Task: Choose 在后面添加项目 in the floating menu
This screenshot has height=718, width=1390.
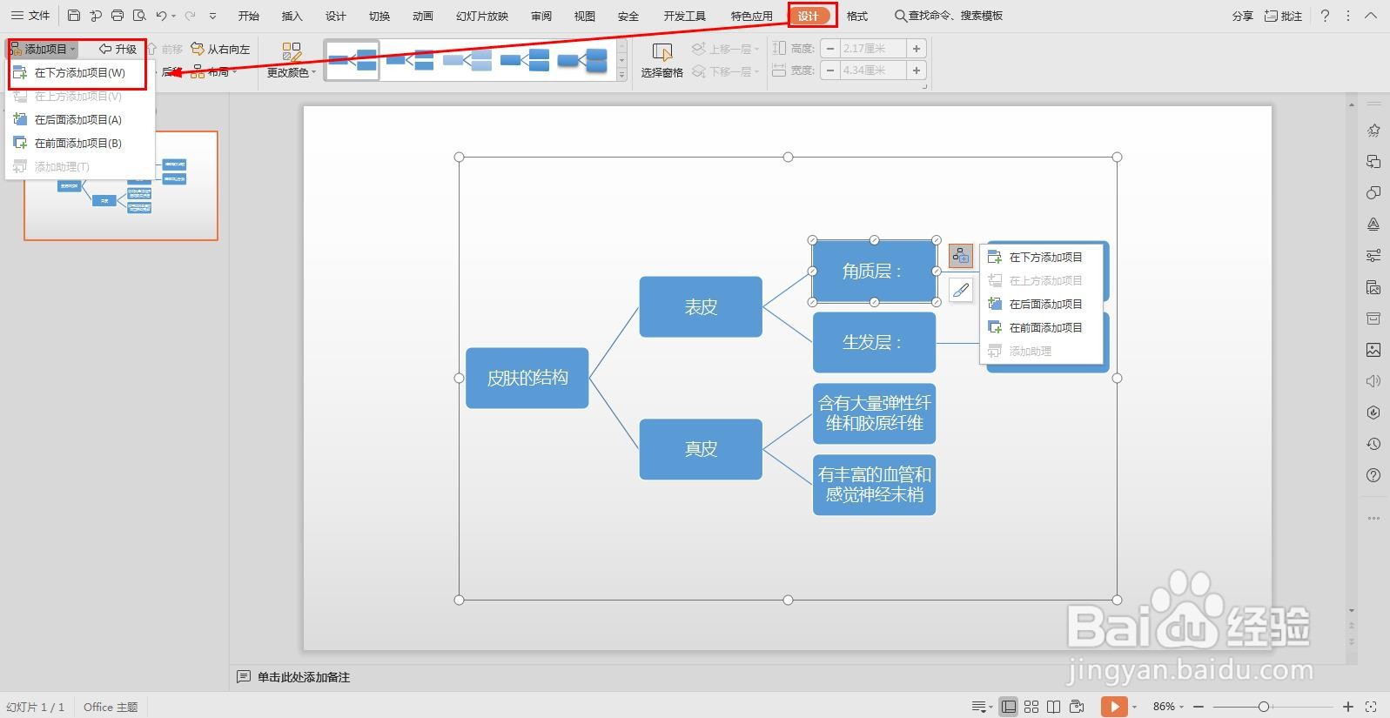Action: click(x=1042, y=304)
